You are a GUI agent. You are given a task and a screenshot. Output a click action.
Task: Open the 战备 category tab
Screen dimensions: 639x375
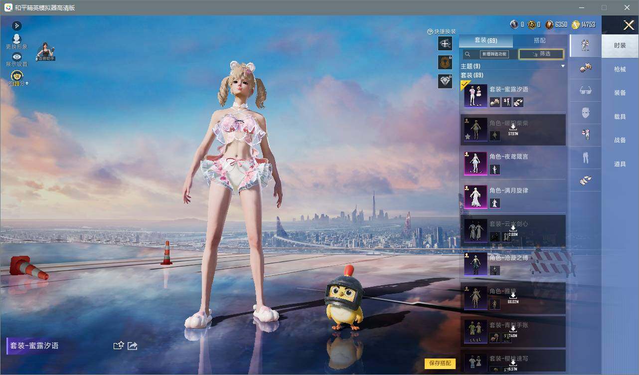(x=620, y=140)
